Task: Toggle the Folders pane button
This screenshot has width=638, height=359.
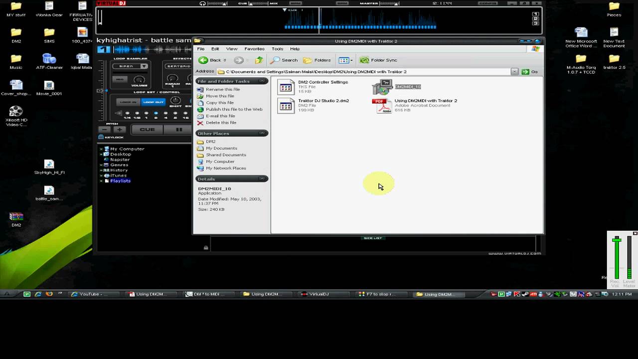Action: click(x=317, y=60)
